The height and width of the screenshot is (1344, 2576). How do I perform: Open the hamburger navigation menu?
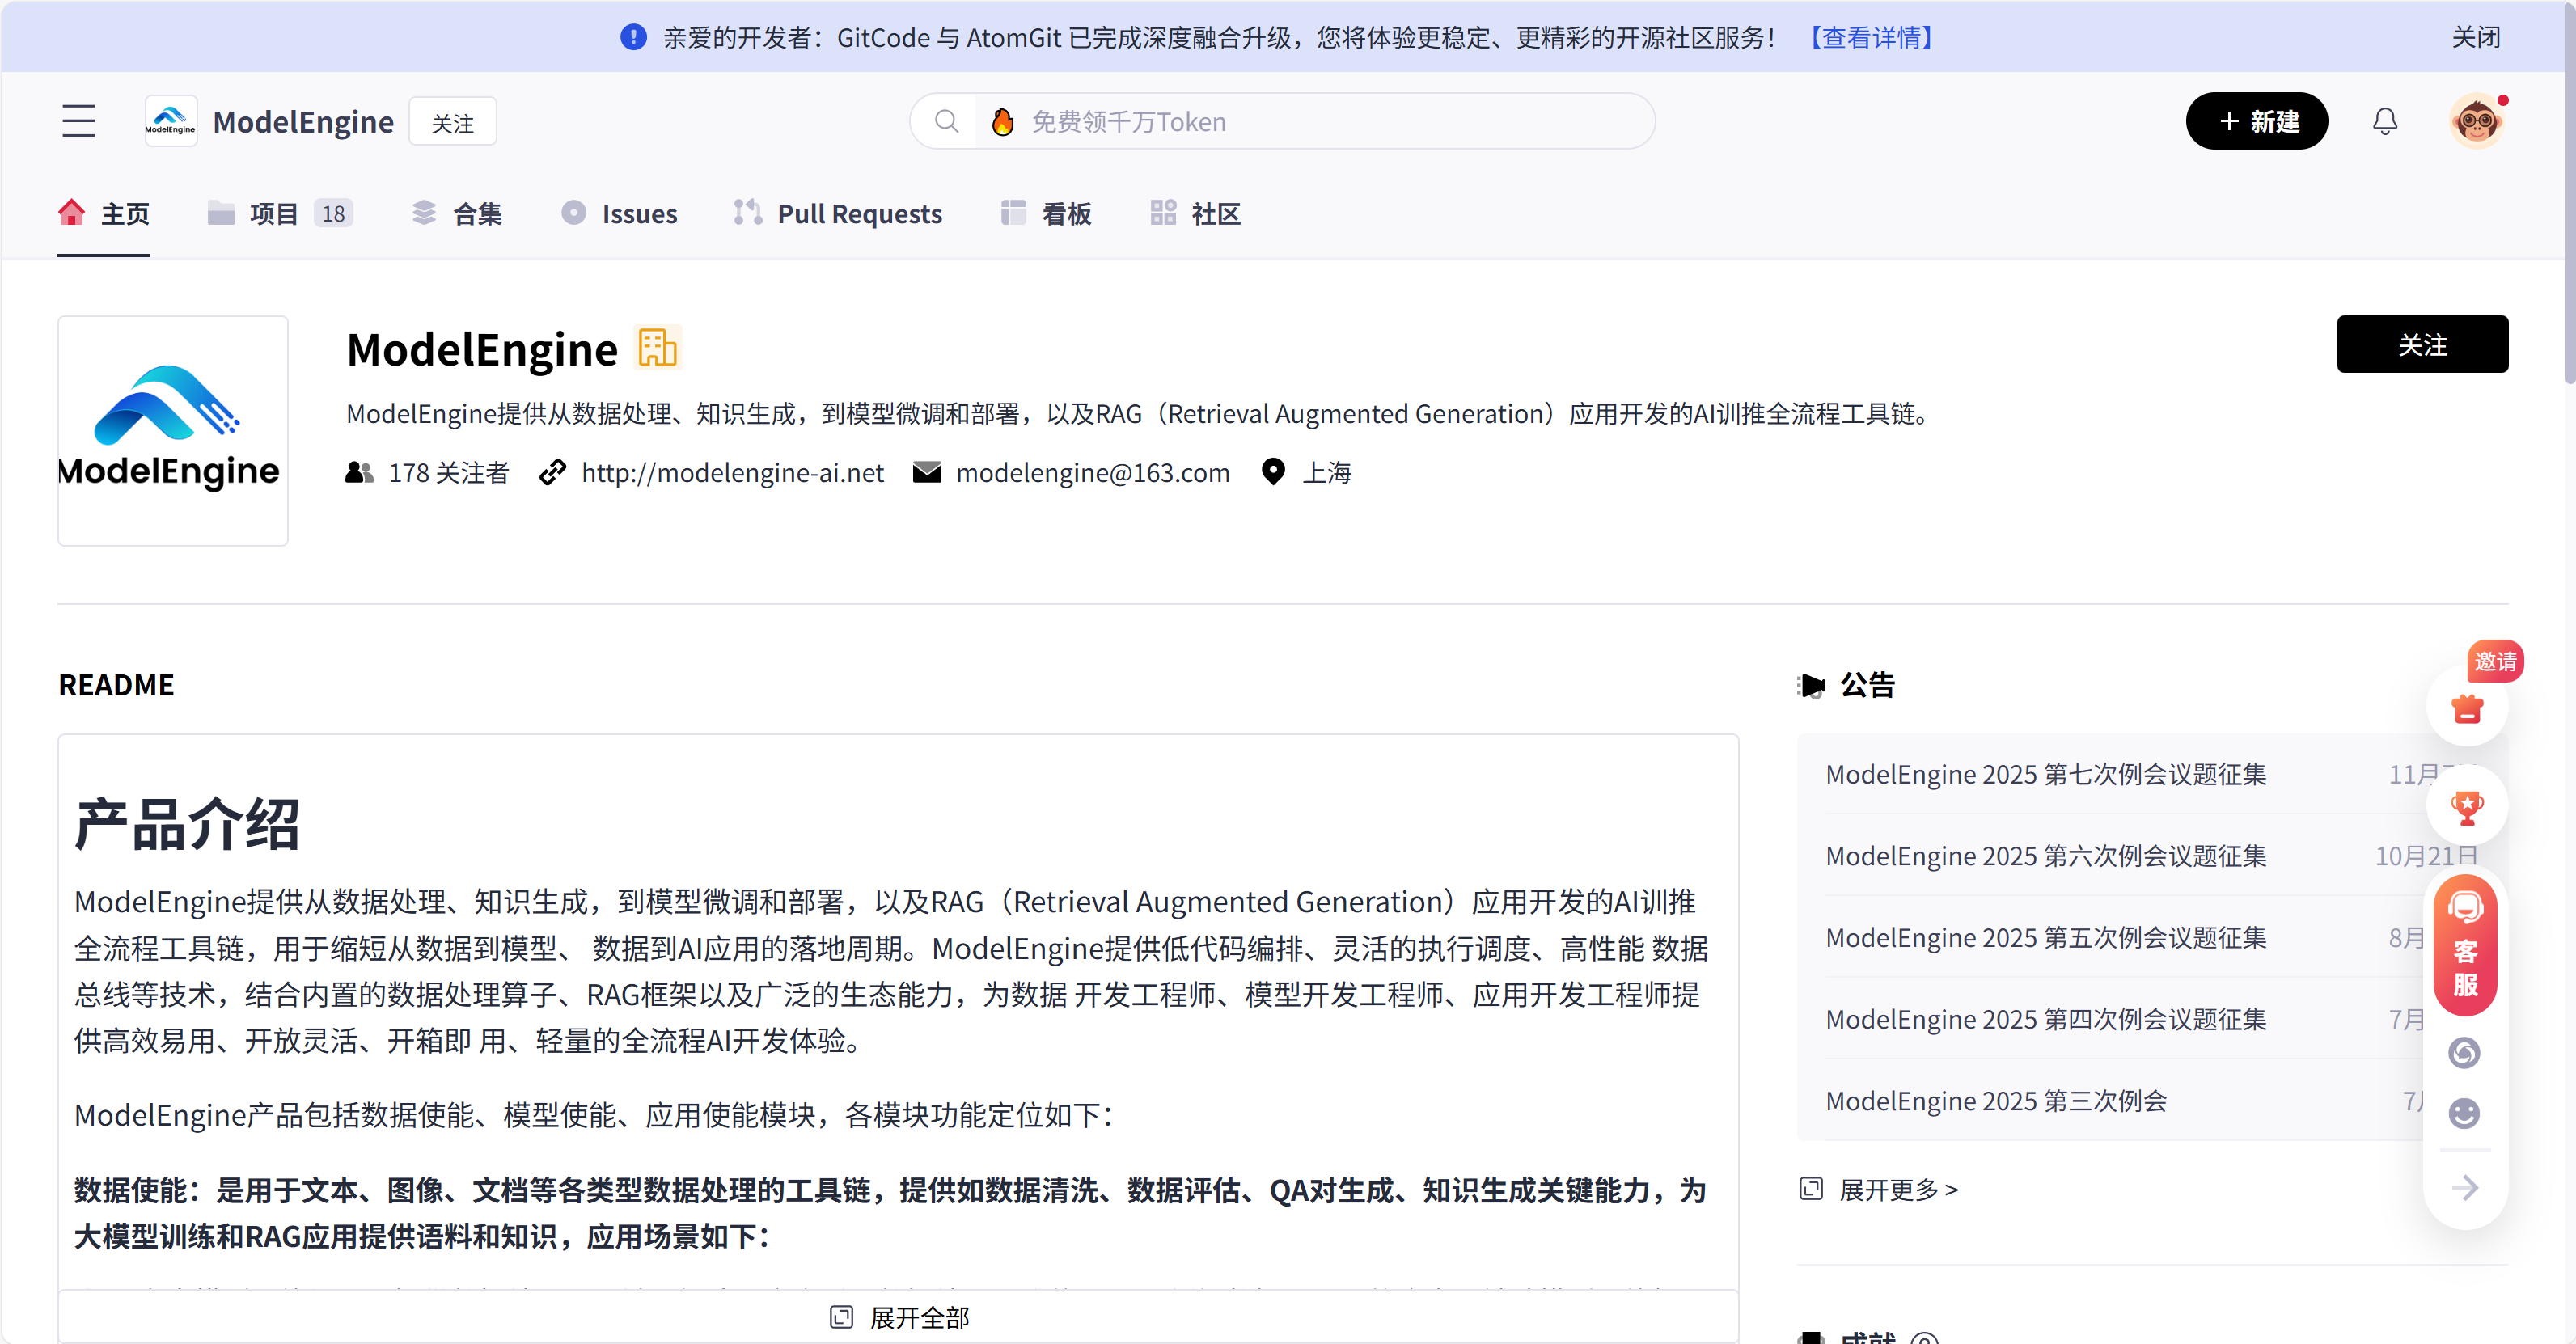(78, 120)
